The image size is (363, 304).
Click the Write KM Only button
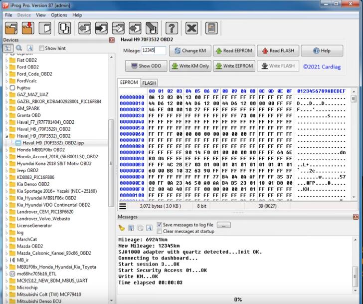[x=190, y=66]
